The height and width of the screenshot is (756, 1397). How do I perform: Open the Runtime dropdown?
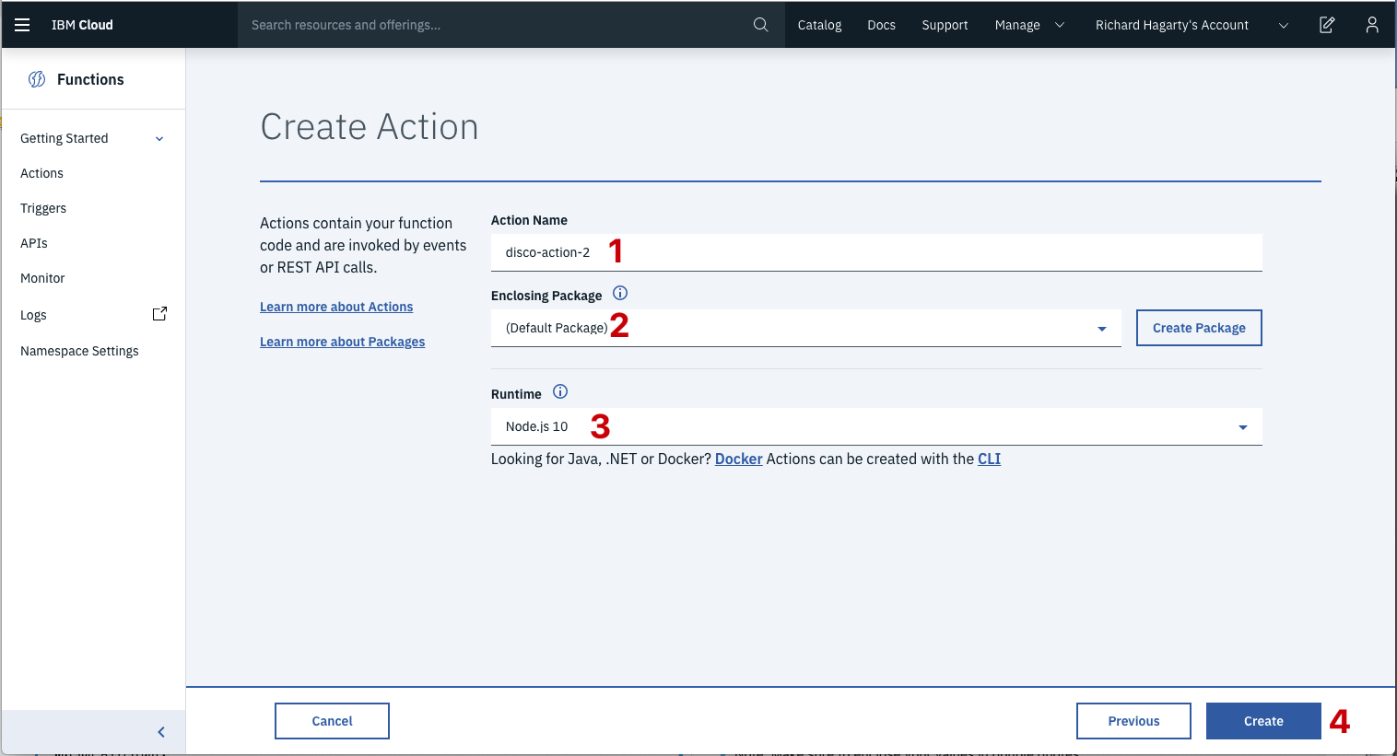[876, 426]
